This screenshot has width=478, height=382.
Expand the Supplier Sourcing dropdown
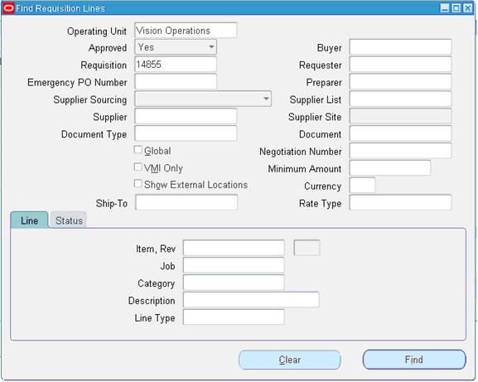click(203, 99)
